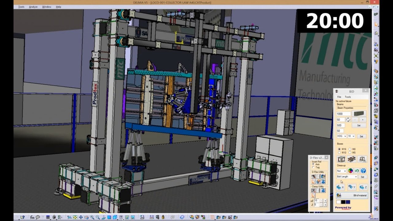Click the blue question mark help icon
Image resolution: width=393 pixels, height=221 pixels.
pos(363,171)
